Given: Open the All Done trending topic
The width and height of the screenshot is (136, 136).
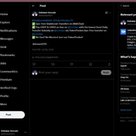Looking at the screenshot, I should [125, 89].
